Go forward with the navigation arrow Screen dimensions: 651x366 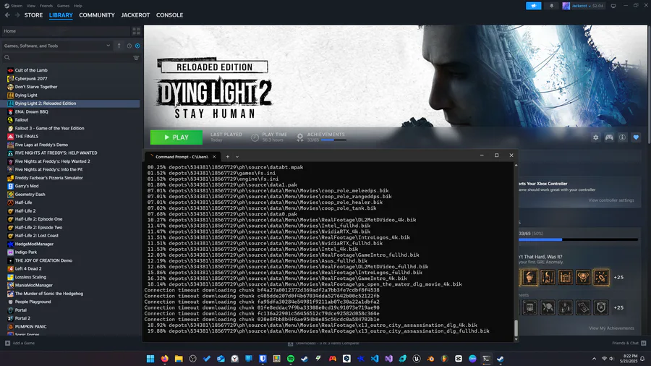point(17,15)
